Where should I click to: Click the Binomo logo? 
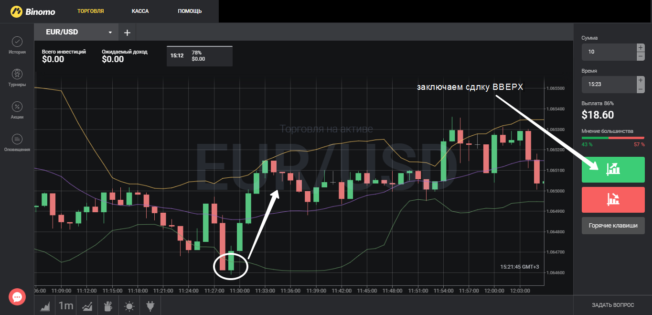tap(34, 11)
